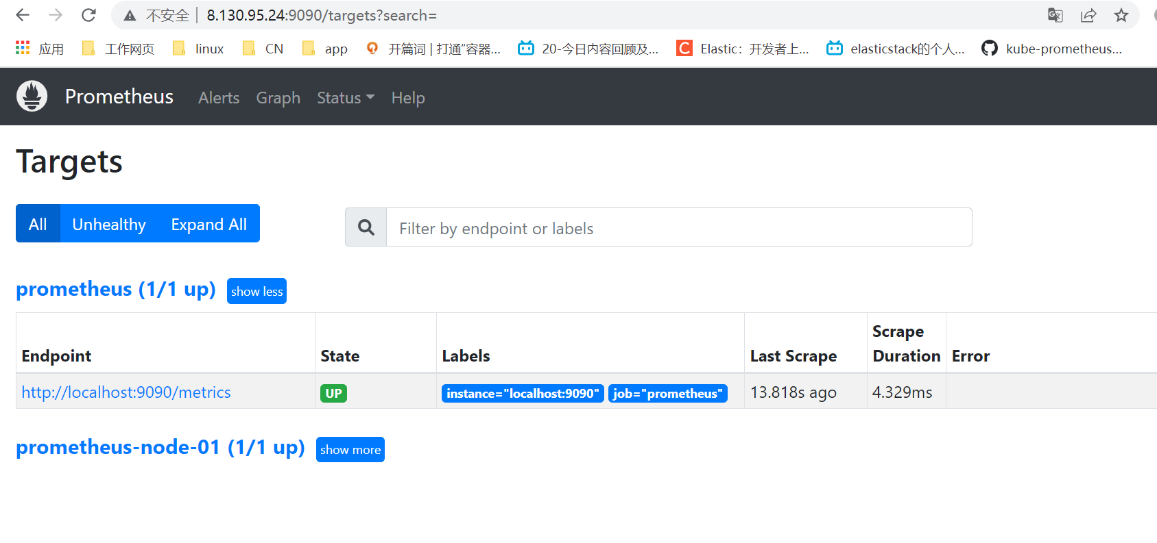Show only Unhealthy targets
The width and height of the screenshot is (1157, 543).
pyautogui.click(x=109, y=224)
